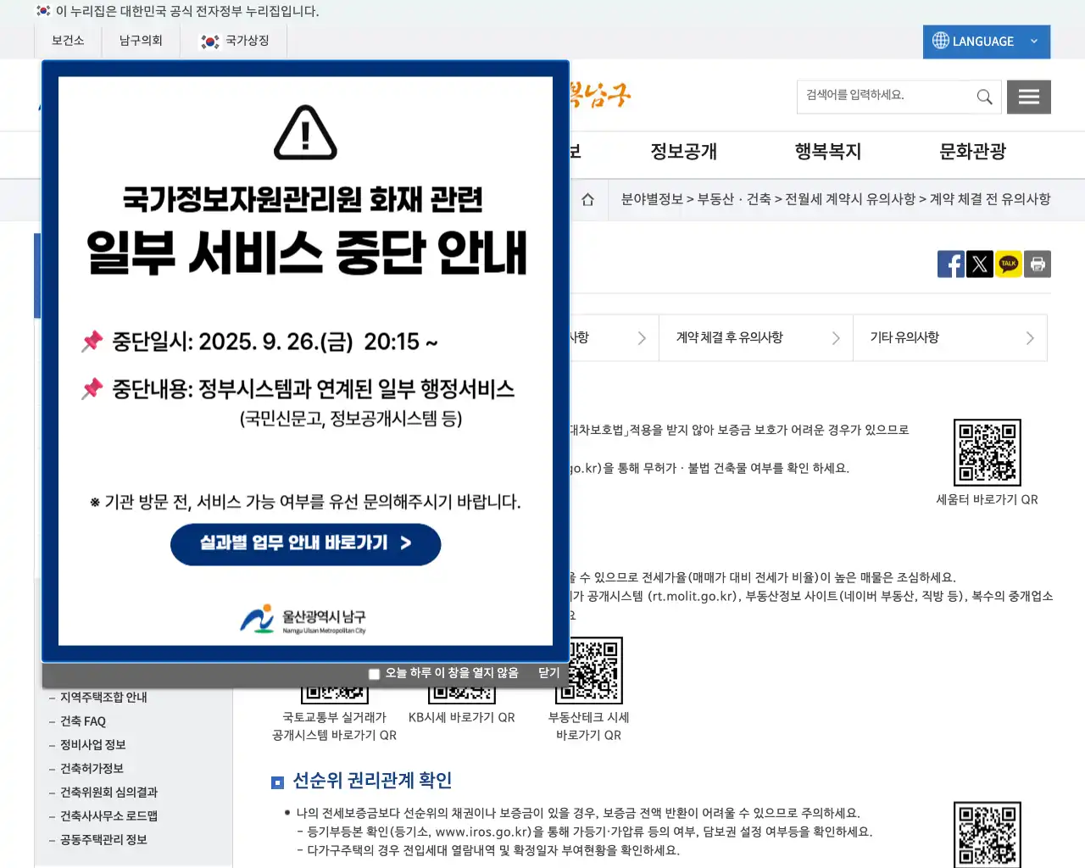Click the KB시세 바로가기 QR caption
This screenshot has height=868, width=1085.
click(461, 717)
